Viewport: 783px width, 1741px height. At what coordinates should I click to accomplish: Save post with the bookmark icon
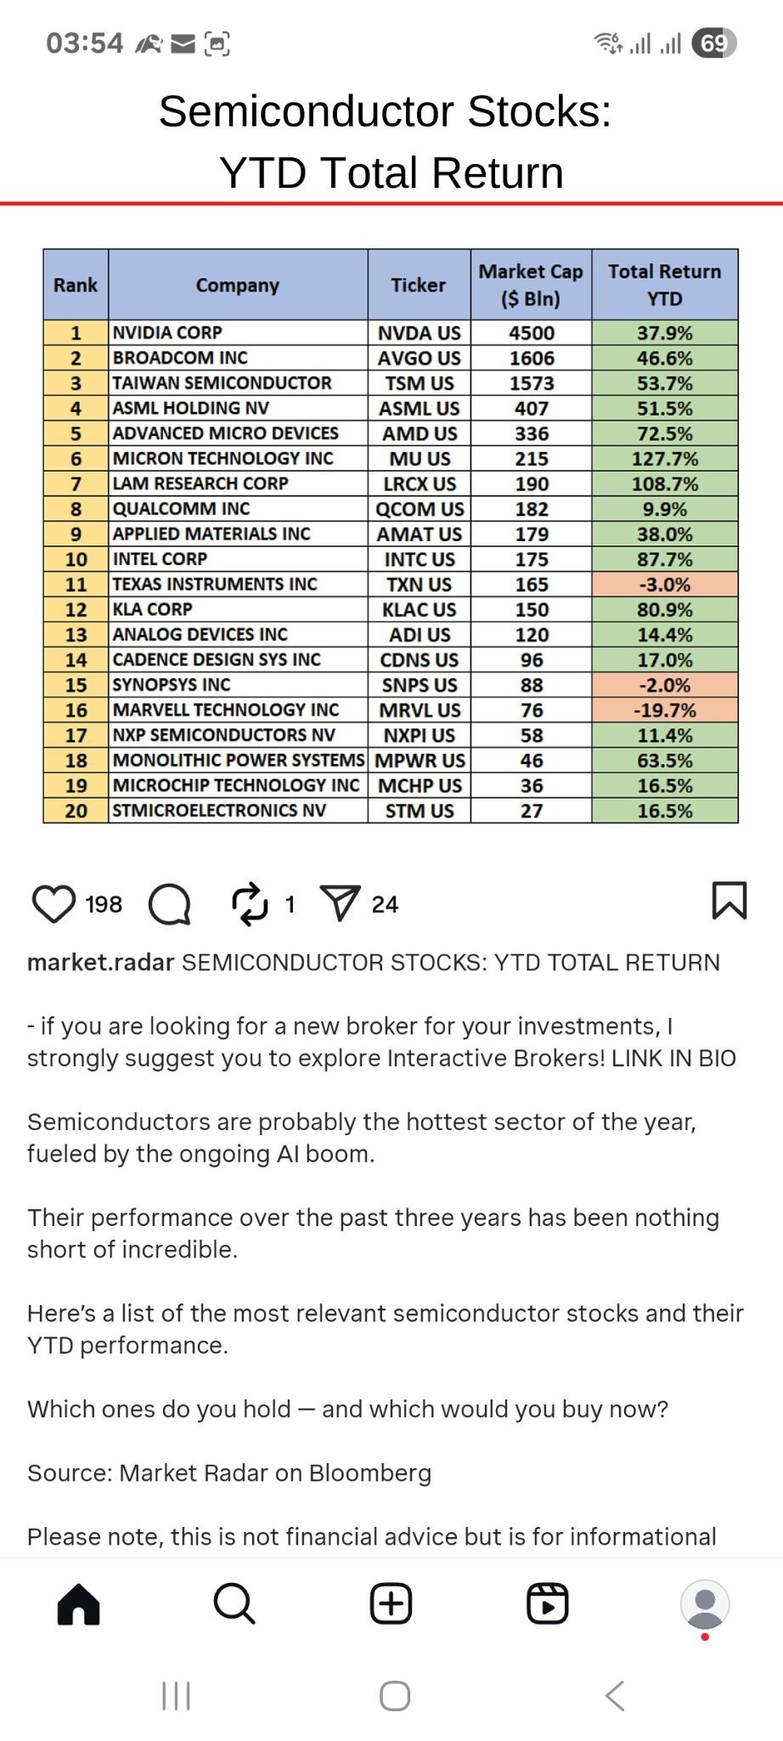(729, 901)
